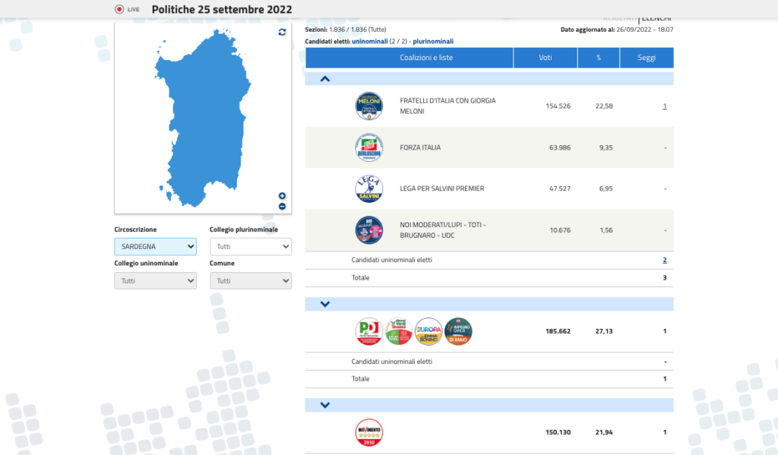The width and height of the screenshot is (778, 455).
Task: Click the red LIVE indicator icon
Action: click(119, 9)
